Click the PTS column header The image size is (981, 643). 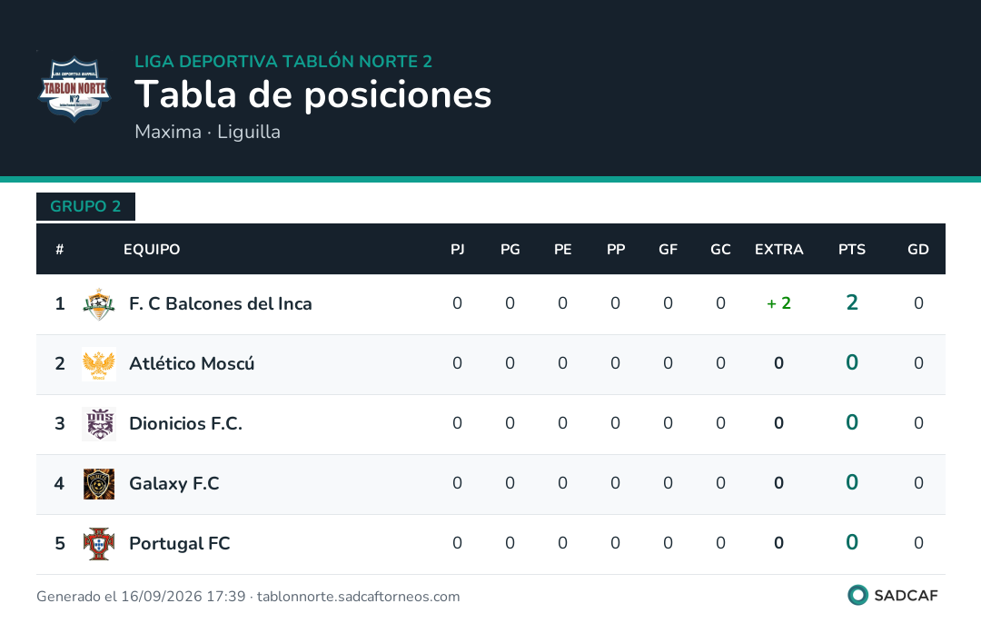point(852,250)
